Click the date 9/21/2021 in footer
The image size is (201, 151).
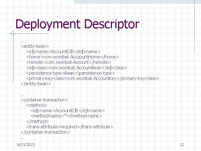(x=26, y=145)
